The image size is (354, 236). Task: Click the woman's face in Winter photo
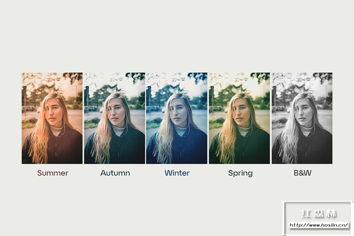click(x=178, y=114)
